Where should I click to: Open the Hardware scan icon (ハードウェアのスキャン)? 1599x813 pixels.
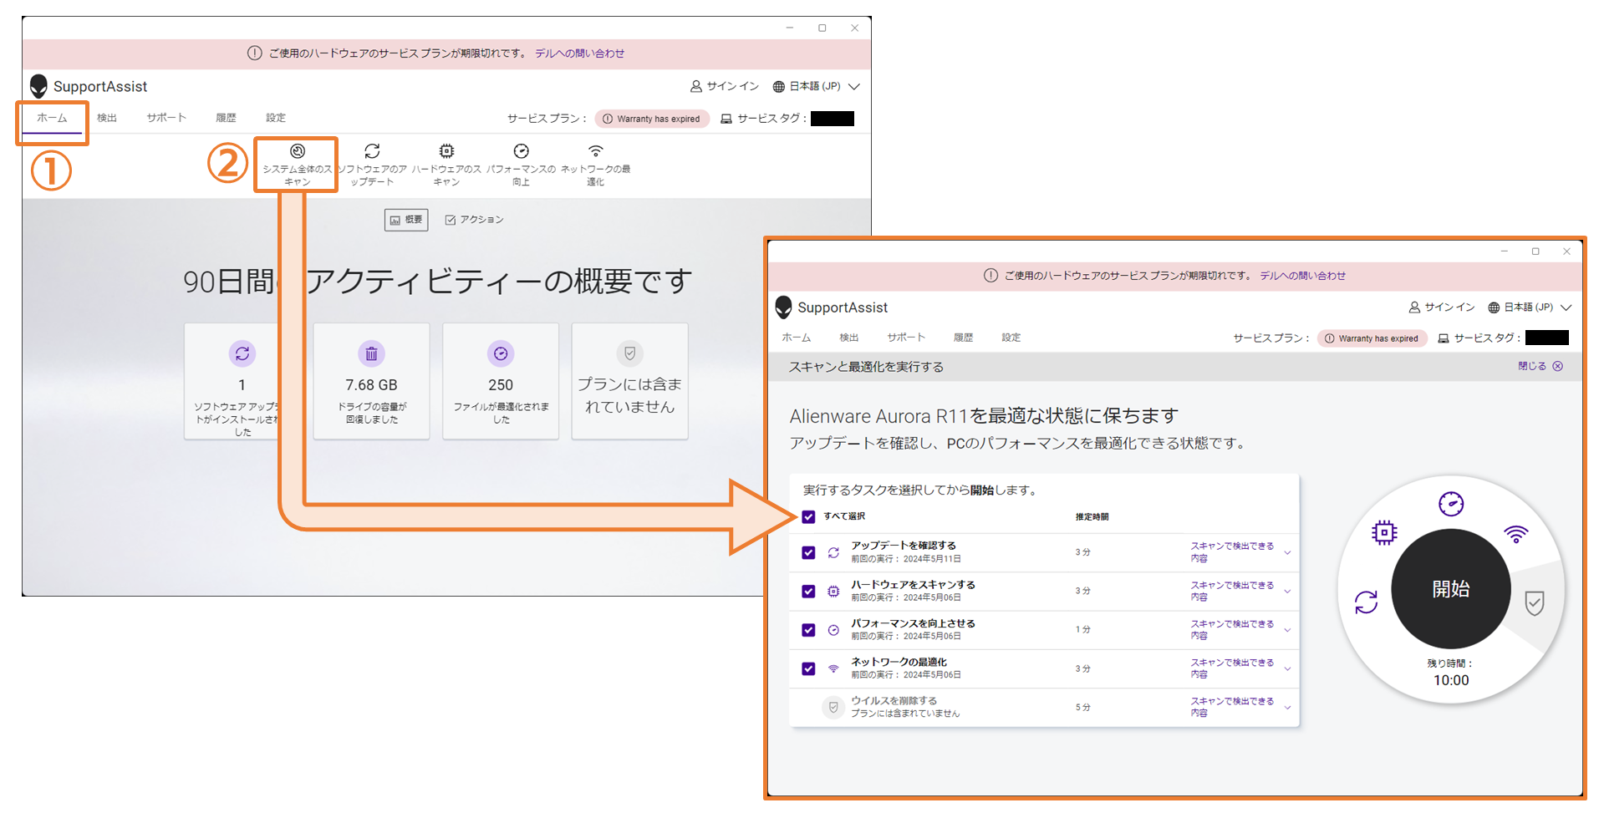click(x=446, y=152)
